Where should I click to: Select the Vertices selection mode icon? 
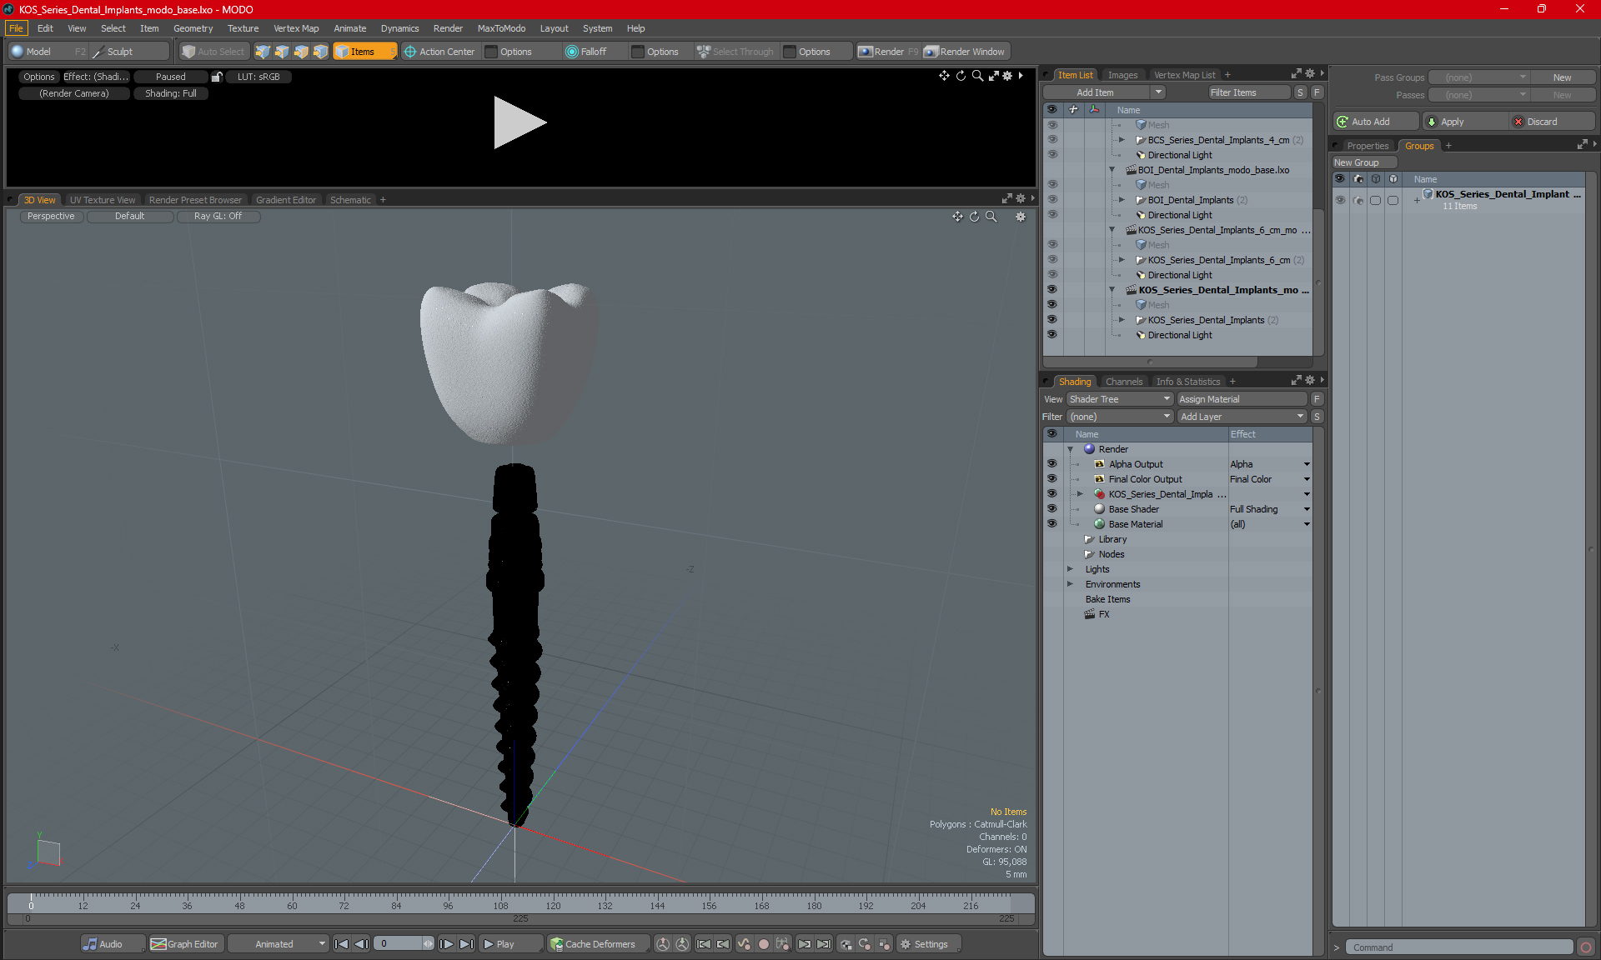263,52
